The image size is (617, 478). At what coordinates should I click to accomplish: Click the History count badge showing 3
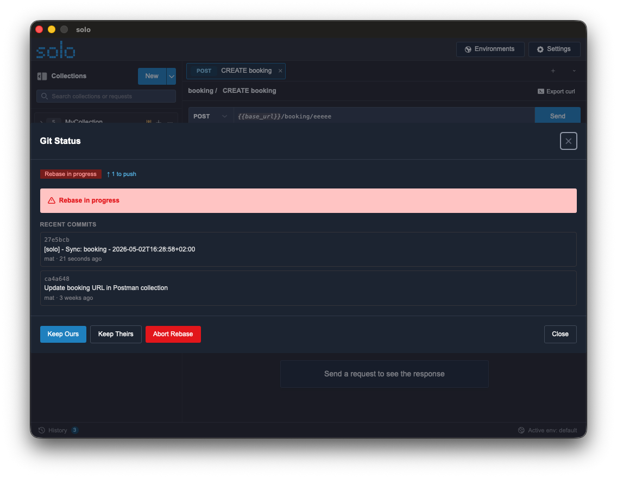[x=75, y=430]
